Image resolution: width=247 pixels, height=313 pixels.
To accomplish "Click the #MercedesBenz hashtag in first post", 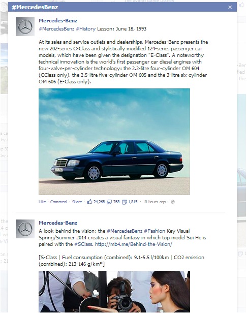I will point(56,29).
